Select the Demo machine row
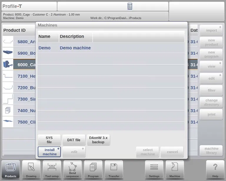 click(x=111, y=48)
